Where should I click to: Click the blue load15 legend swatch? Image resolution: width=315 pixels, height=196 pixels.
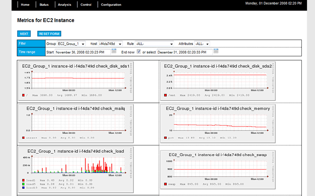coord(23,187)
